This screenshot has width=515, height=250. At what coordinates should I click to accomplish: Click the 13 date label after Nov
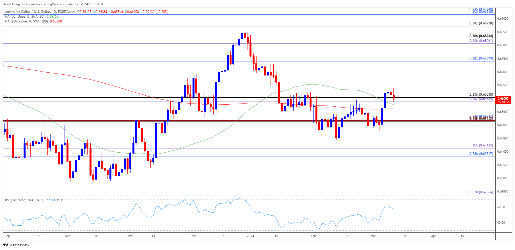pos(153,236)
